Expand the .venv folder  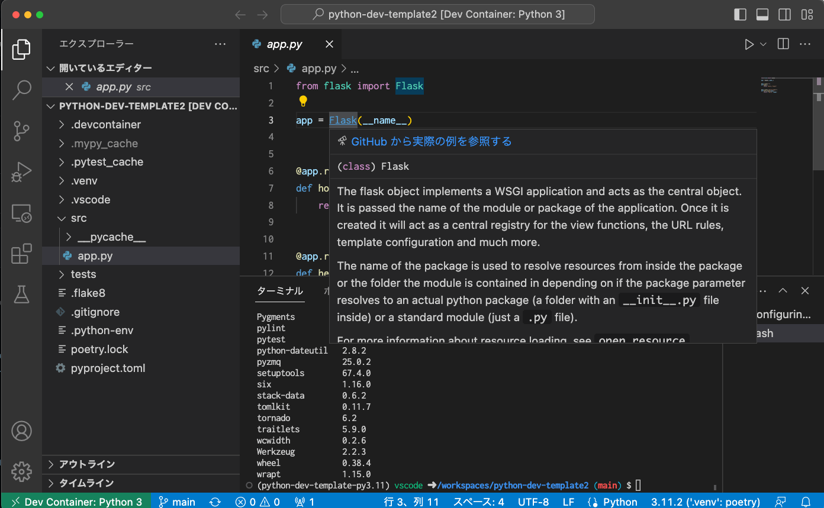pyautogui.click(x=141, y=181)
